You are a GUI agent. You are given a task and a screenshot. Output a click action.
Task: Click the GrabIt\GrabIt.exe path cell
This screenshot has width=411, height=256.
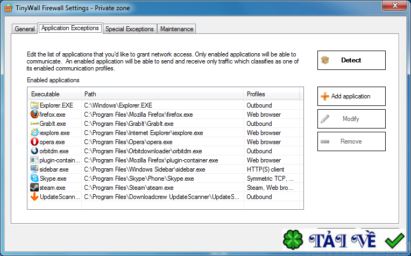(129, 124)
